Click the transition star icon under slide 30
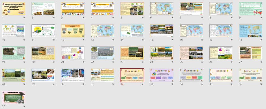 tap(83, 84)
